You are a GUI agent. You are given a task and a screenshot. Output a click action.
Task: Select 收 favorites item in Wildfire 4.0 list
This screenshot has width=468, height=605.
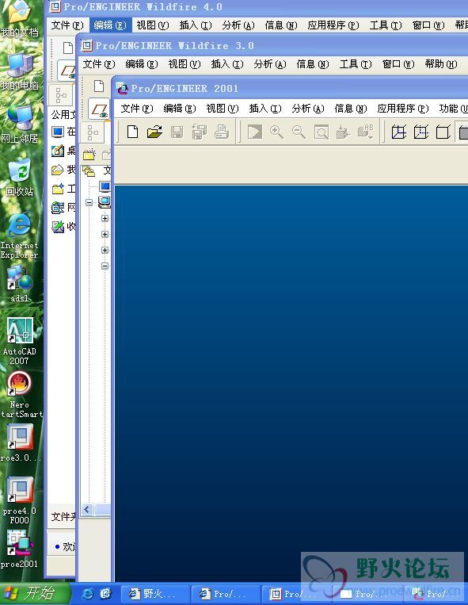tap(63, 227)
